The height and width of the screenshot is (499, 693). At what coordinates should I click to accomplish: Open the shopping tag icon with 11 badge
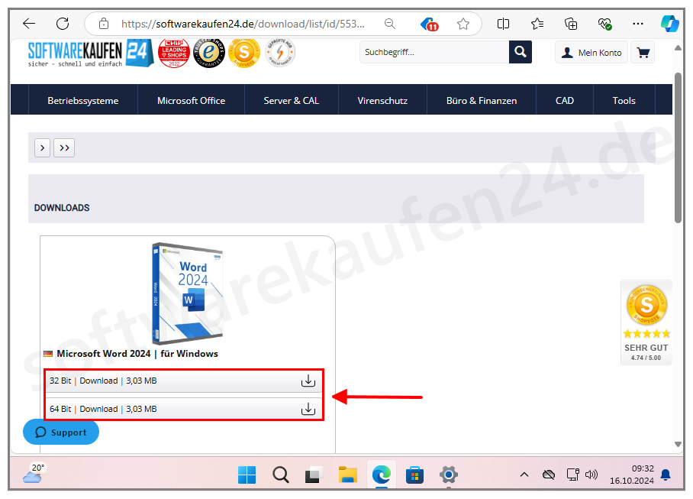(x=429, y=24)
